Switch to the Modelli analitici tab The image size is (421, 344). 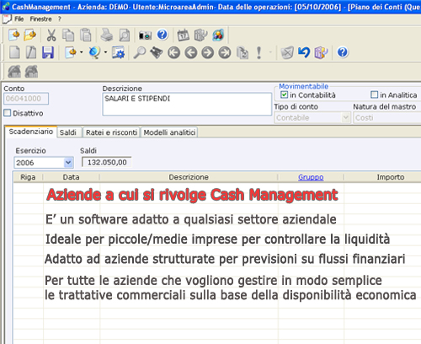(x=169, y=132)
